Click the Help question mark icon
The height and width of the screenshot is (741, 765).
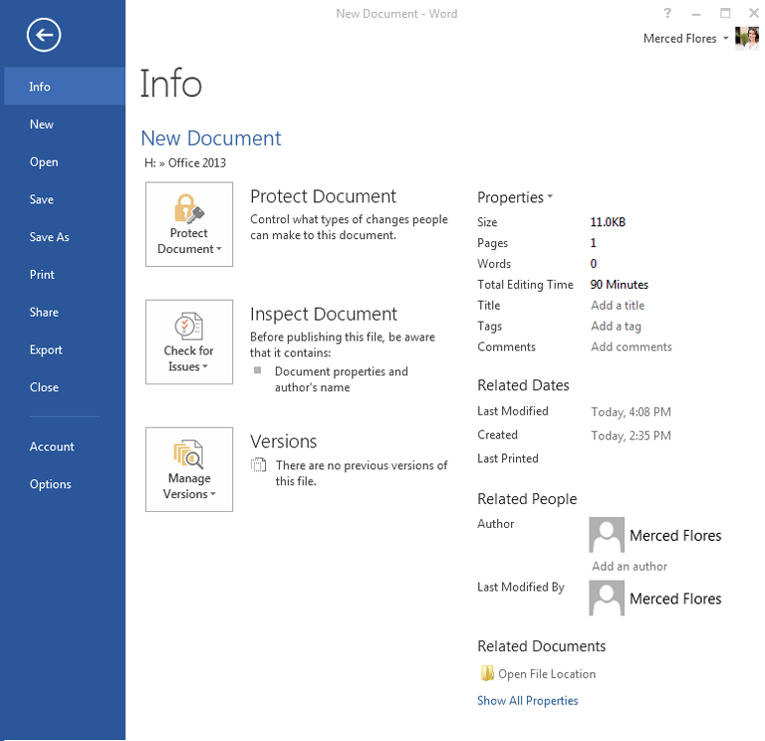coord(667,13)
